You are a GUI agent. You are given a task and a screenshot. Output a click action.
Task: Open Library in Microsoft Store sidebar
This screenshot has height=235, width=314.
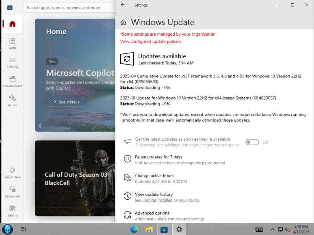(x=12, y=211)
